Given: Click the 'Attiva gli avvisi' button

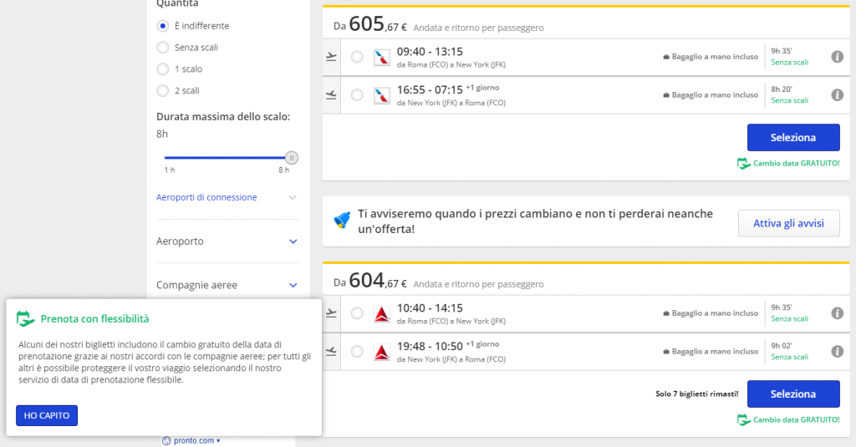Looking at the screenshot, I should coord(788,223).
